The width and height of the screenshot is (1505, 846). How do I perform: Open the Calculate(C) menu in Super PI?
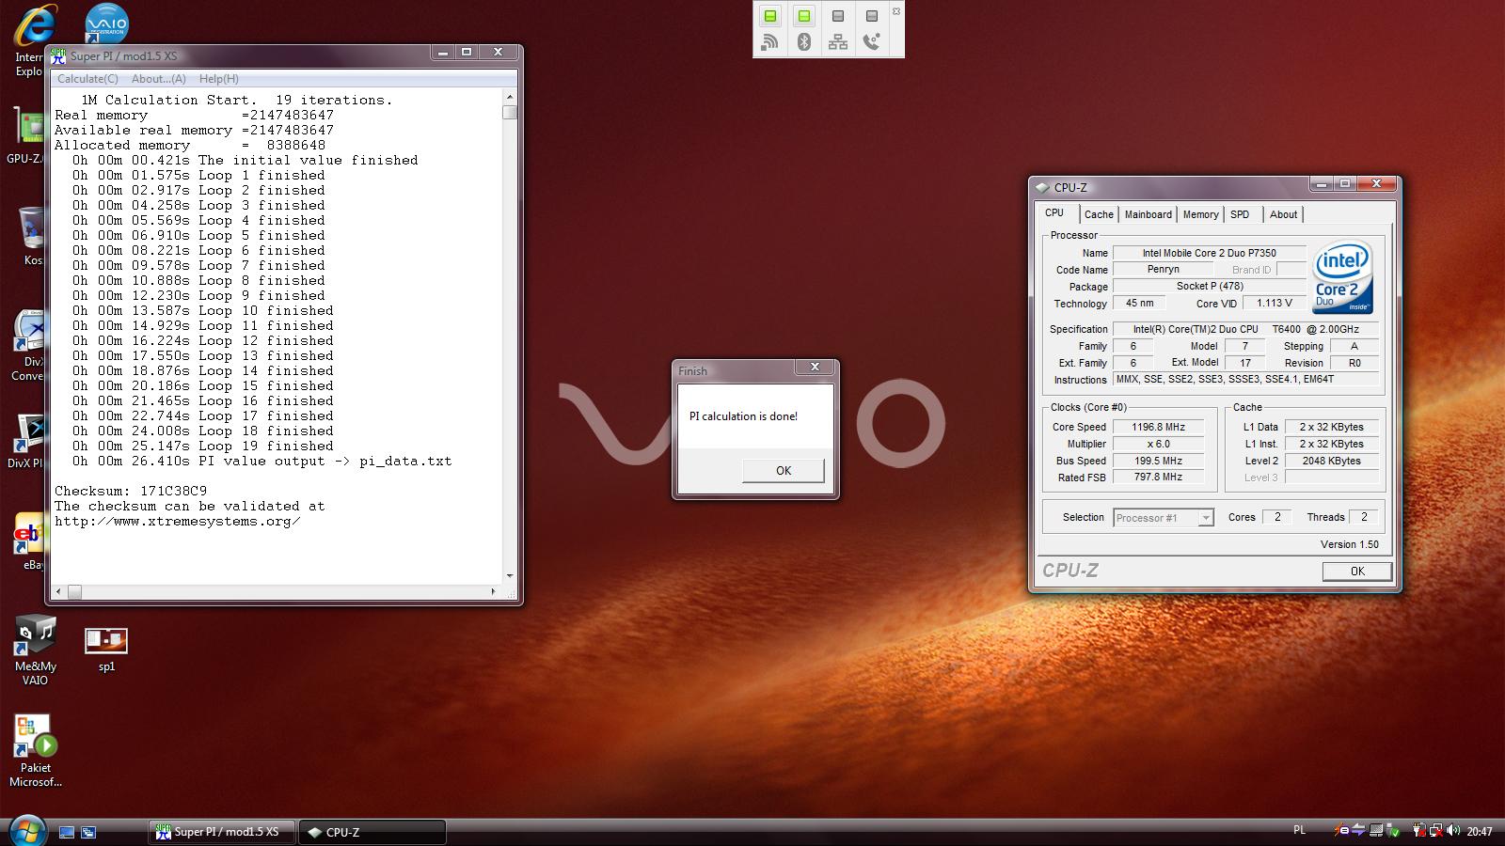pos(87,79)
